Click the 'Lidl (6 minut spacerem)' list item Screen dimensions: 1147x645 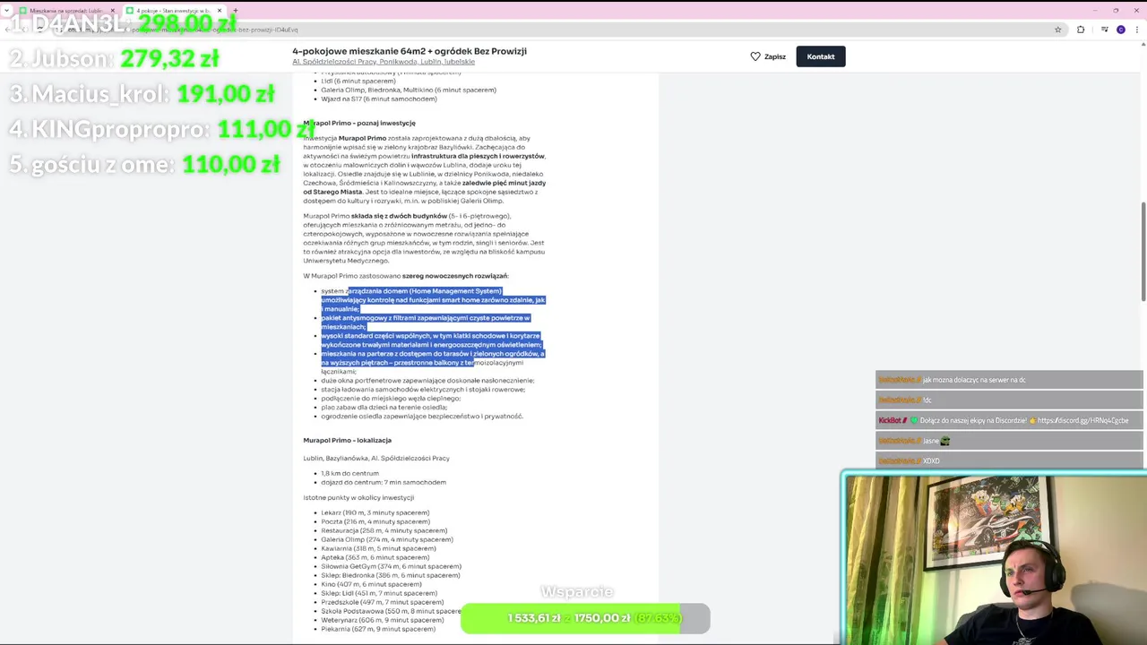tap(358, 81)
